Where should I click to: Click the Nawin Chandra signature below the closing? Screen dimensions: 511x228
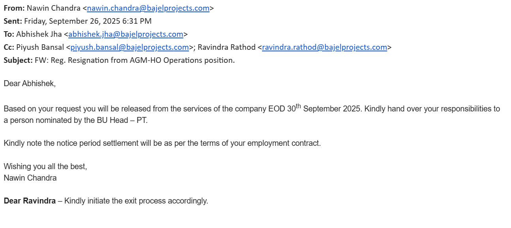(30, 178)
